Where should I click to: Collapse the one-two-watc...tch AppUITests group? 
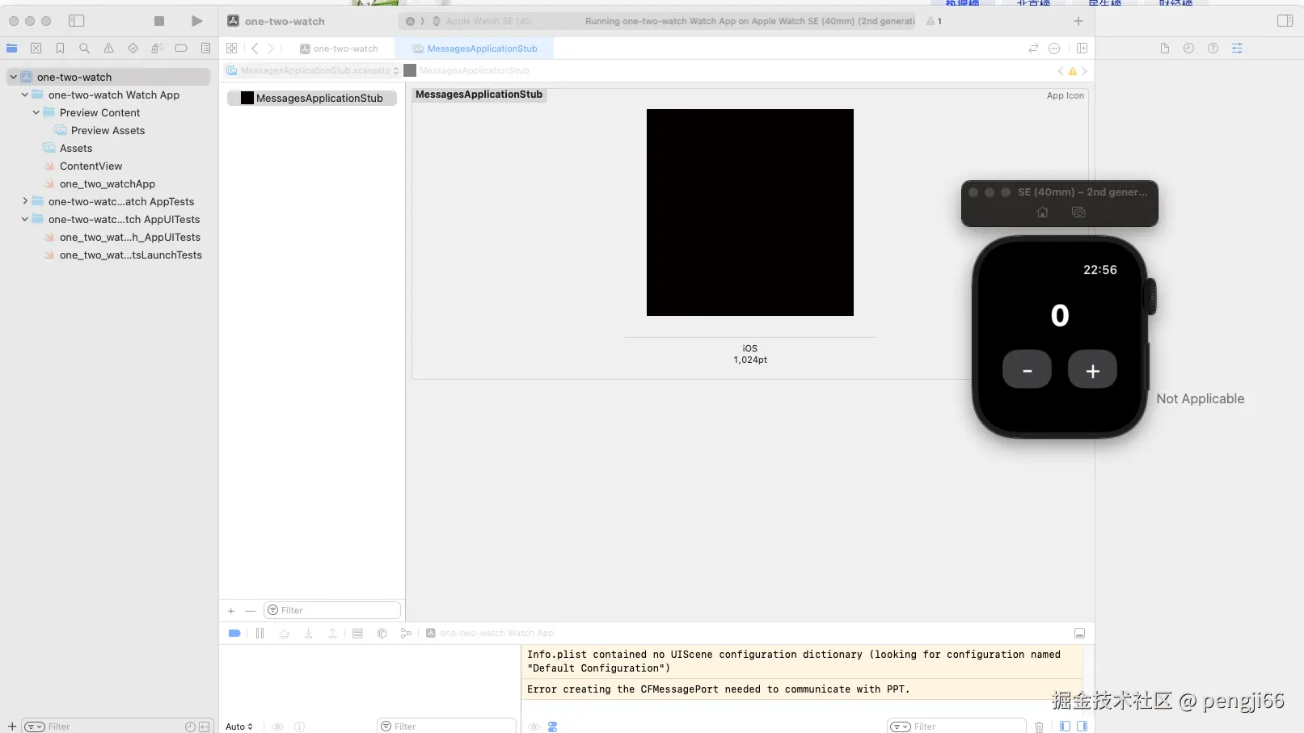[24, 219]
